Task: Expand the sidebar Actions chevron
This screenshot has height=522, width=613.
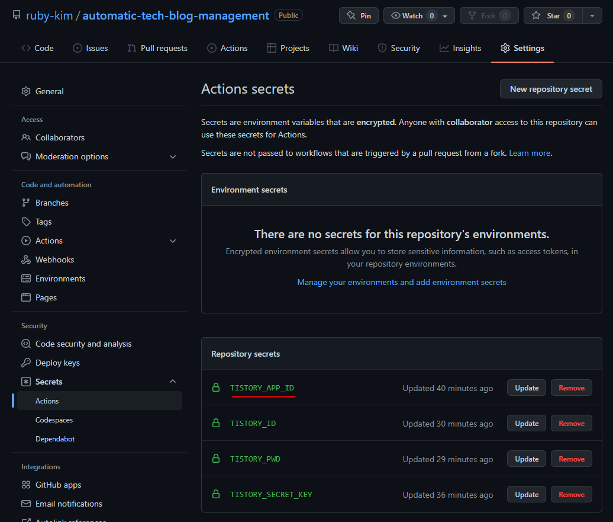Action: (173, 241)
